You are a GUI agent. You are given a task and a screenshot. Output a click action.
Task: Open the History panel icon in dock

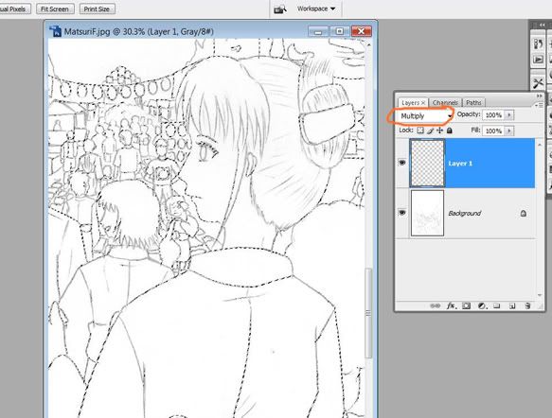pos(538,44)
